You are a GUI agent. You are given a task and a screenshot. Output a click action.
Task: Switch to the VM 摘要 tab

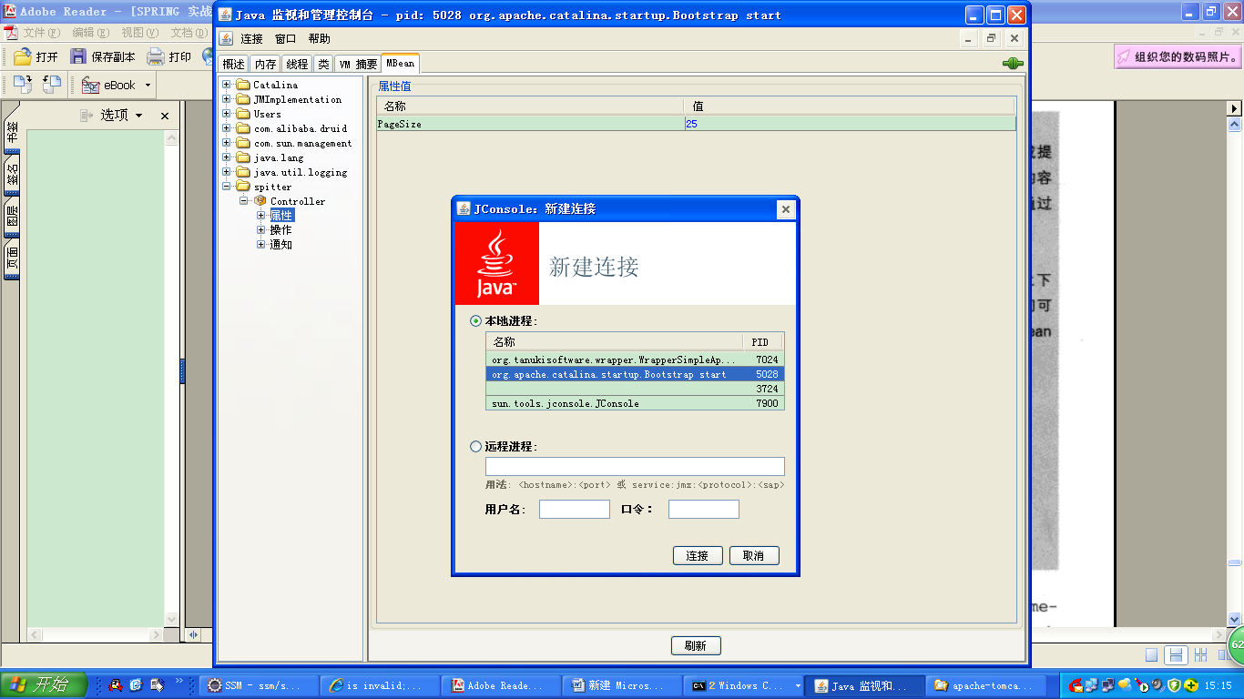(358, 65)
